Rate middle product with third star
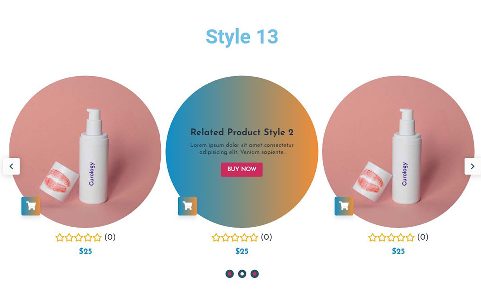 [x=235, y=237]
